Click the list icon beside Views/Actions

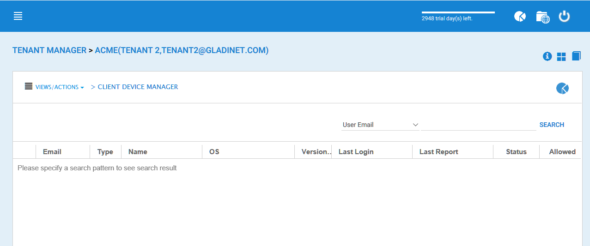coord(29,86)
